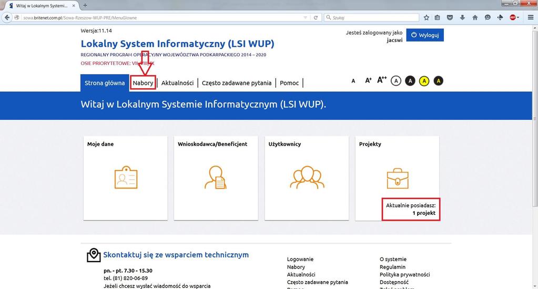Click the map pin icon beside support heading
Image resolution: width=538 pixels, height=289 pixels.
pos(94,255)
